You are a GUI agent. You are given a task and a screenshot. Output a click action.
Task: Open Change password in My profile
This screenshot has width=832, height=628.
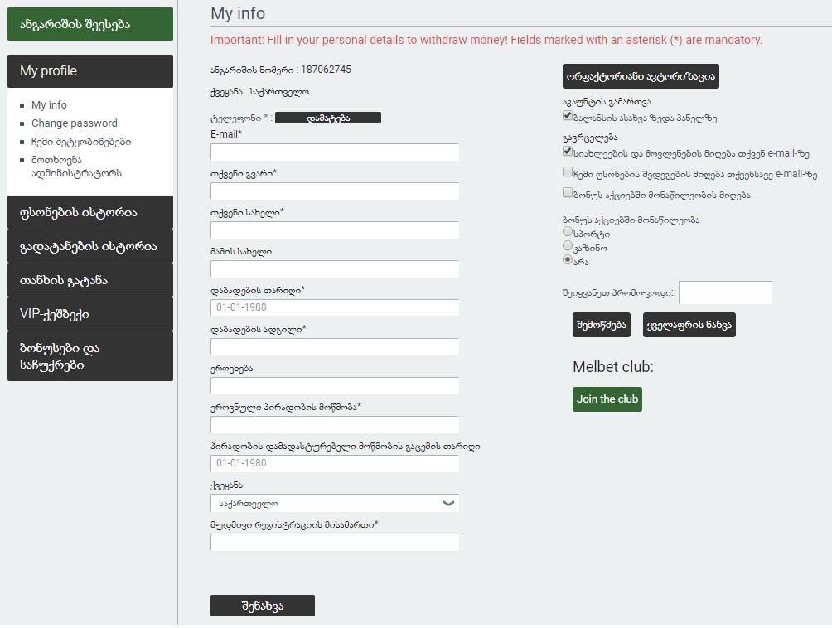tap(74, 123)
